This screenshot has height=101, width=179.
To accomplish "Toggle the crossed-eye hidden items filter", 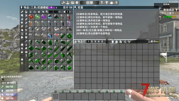I will (43, 12).
